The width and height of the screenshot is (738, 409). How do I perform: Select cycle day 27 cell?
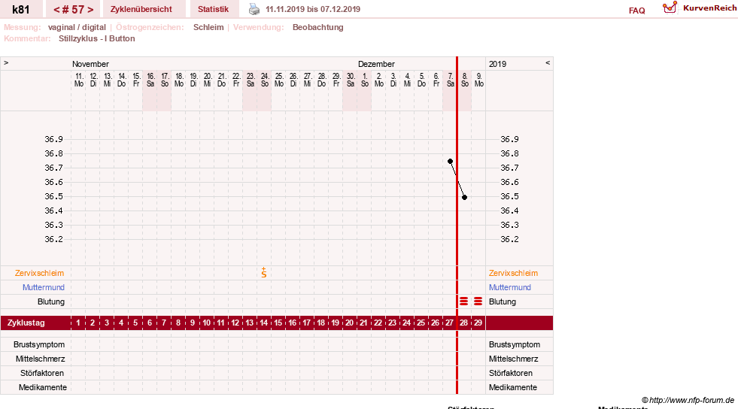[x=449, y=323]
